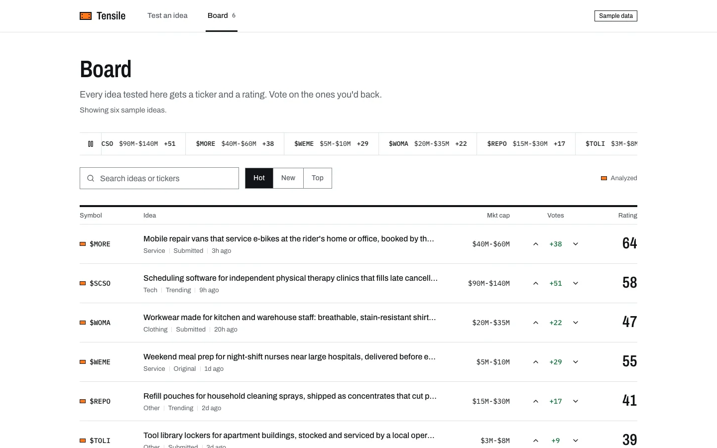717x448 pixels.
Task: Click the Symbol column header
Action: 91,216
